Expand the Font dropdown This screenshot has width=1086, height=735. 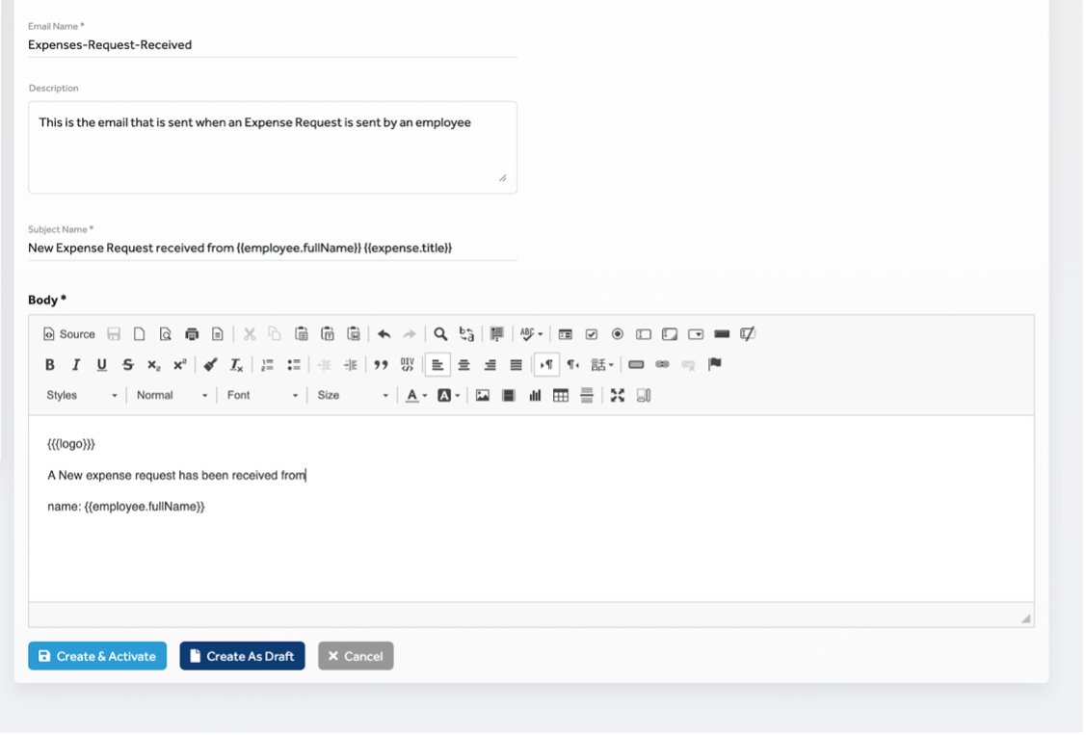[x=262, y=395]
